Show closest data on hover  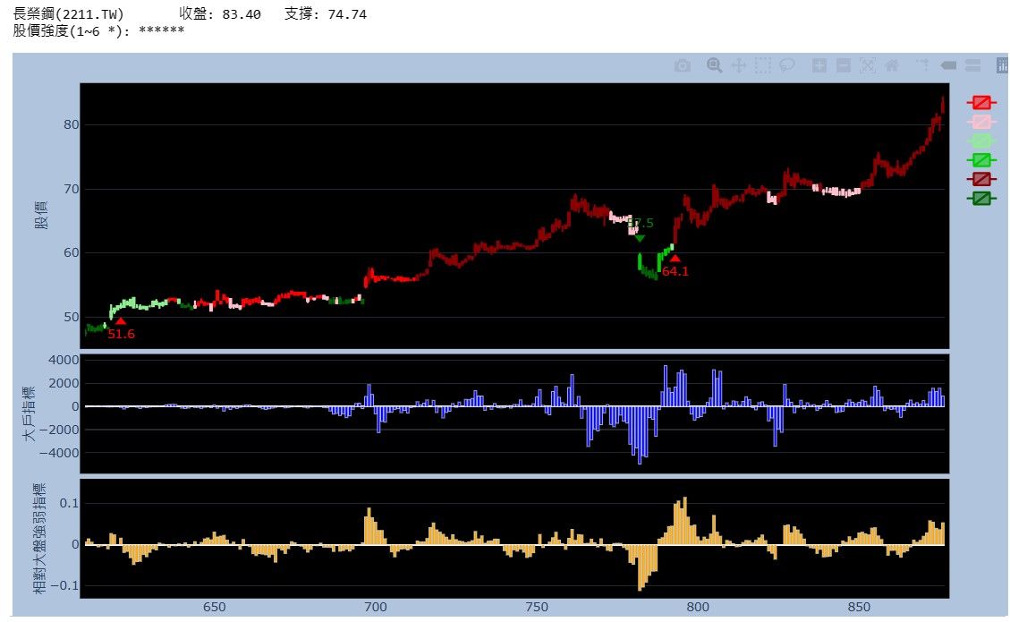point(949,65)
